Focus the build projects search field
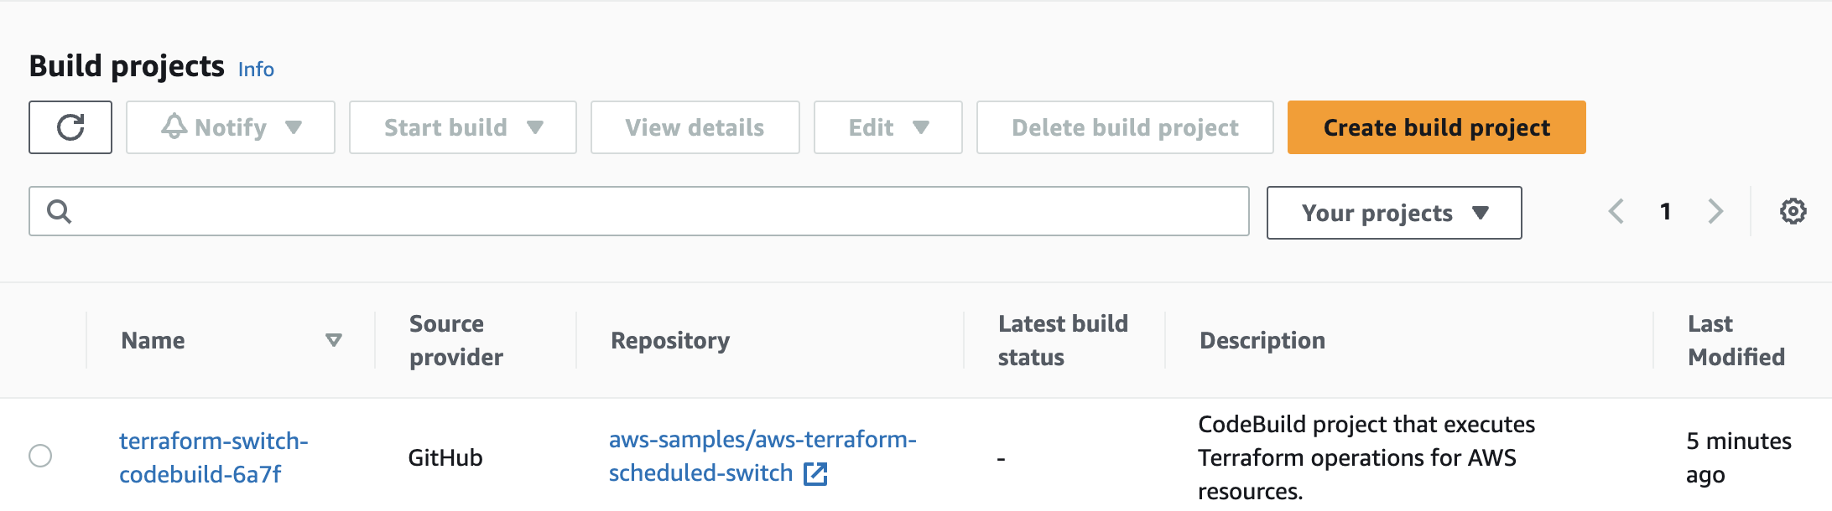Image resolution: width=1832 pixels, height=511 pixels. click(x=639, y=211)
